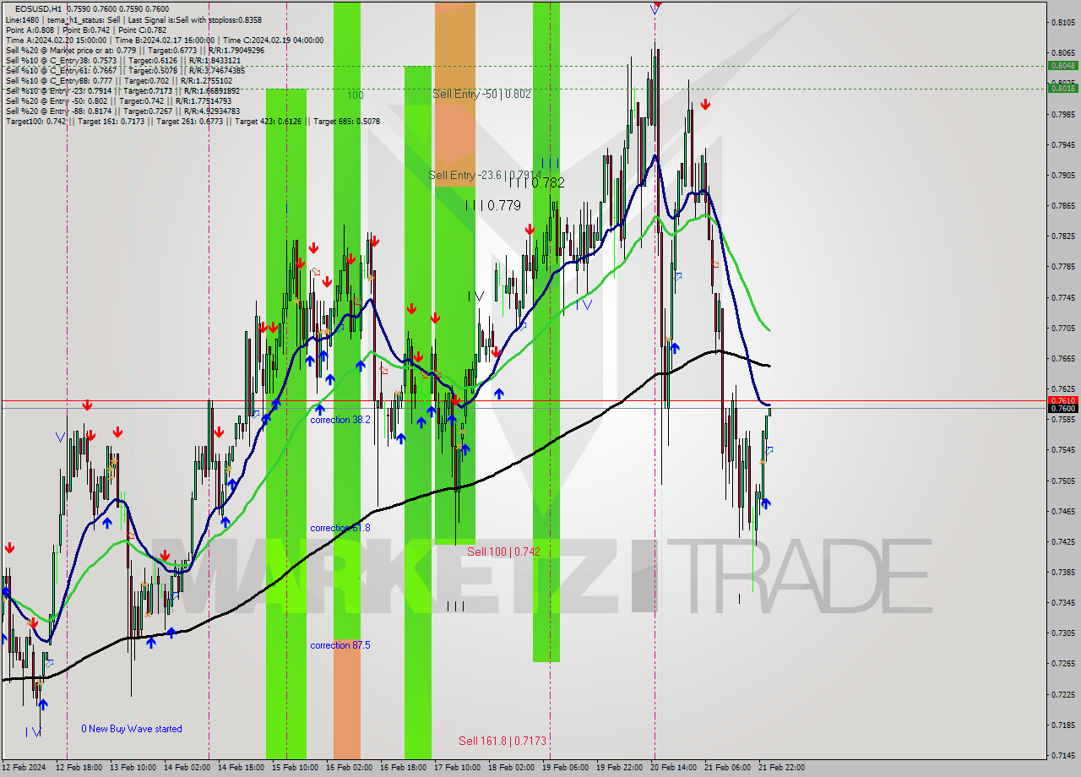Click the EOSUSD,H1 symbol title

click(x=38, y=8)
